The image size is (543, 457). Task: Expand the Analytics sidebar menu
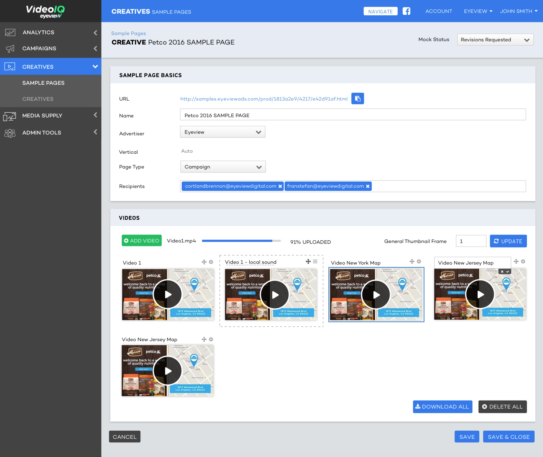(51, 32)
